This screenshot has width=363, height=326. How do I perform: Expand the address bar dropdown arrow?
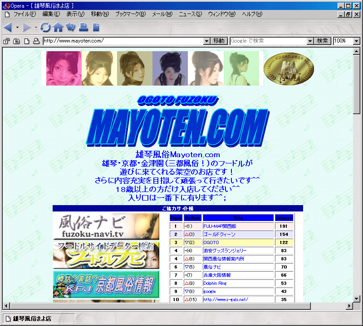[207, 41]
